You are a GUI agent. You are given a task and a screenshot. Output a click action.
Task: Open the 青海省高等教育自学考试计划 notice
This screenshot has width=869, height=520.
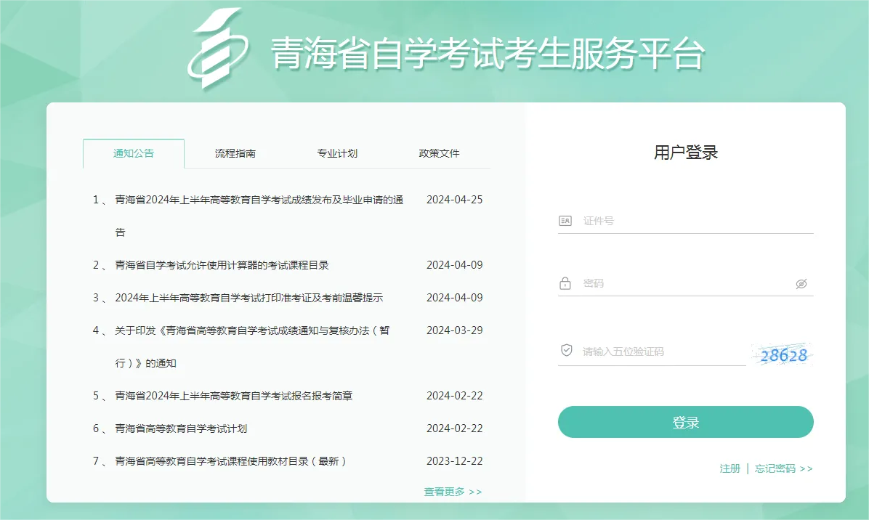[x=181, y=428]
